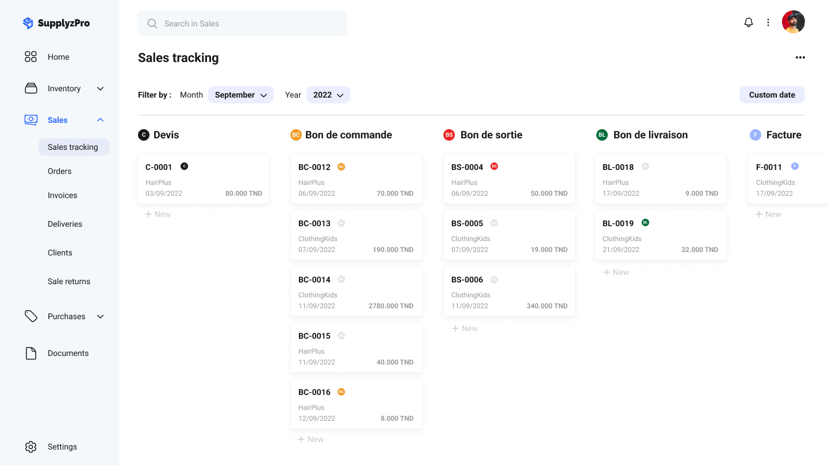The image size is (828, 465).
Task: Click the three-dot overflow menu in top bar
Action: (768, 22)
